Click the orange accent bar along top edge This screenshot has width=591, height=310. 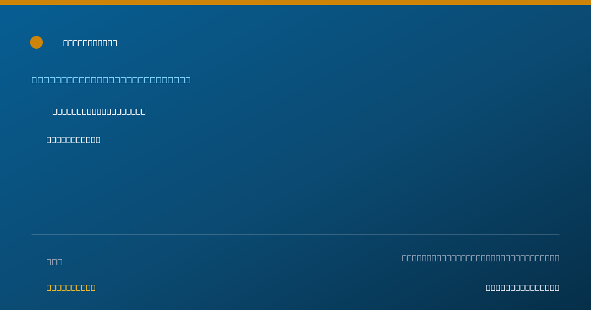(x=295, y=2)
